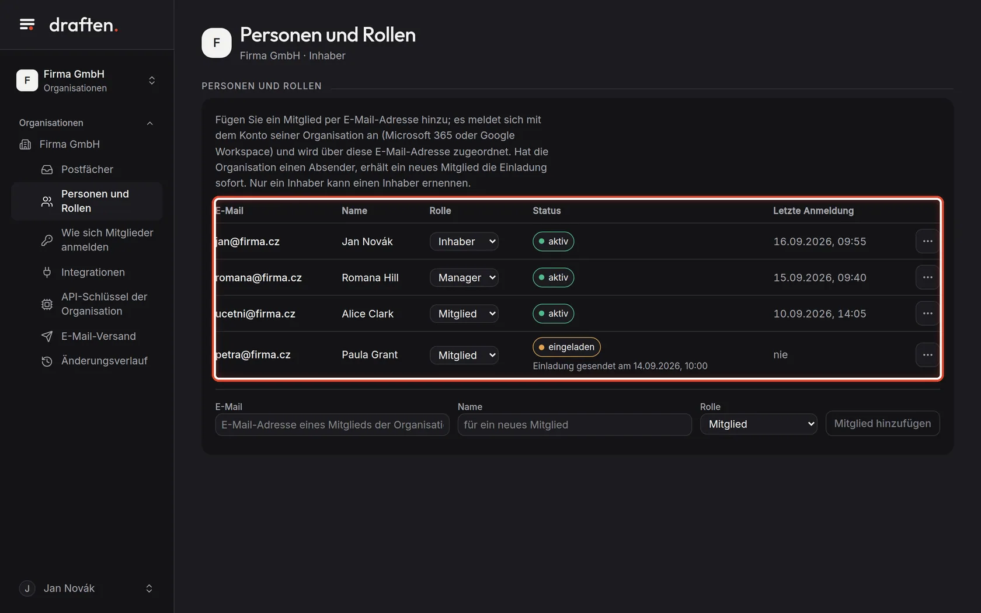Screen dimensions: 981x613
Task: Open Jan Novák account menu chevrons
Action: pos(149,588)
